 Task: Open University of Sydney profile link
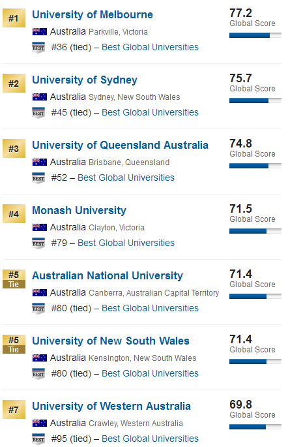pos(85,80)
